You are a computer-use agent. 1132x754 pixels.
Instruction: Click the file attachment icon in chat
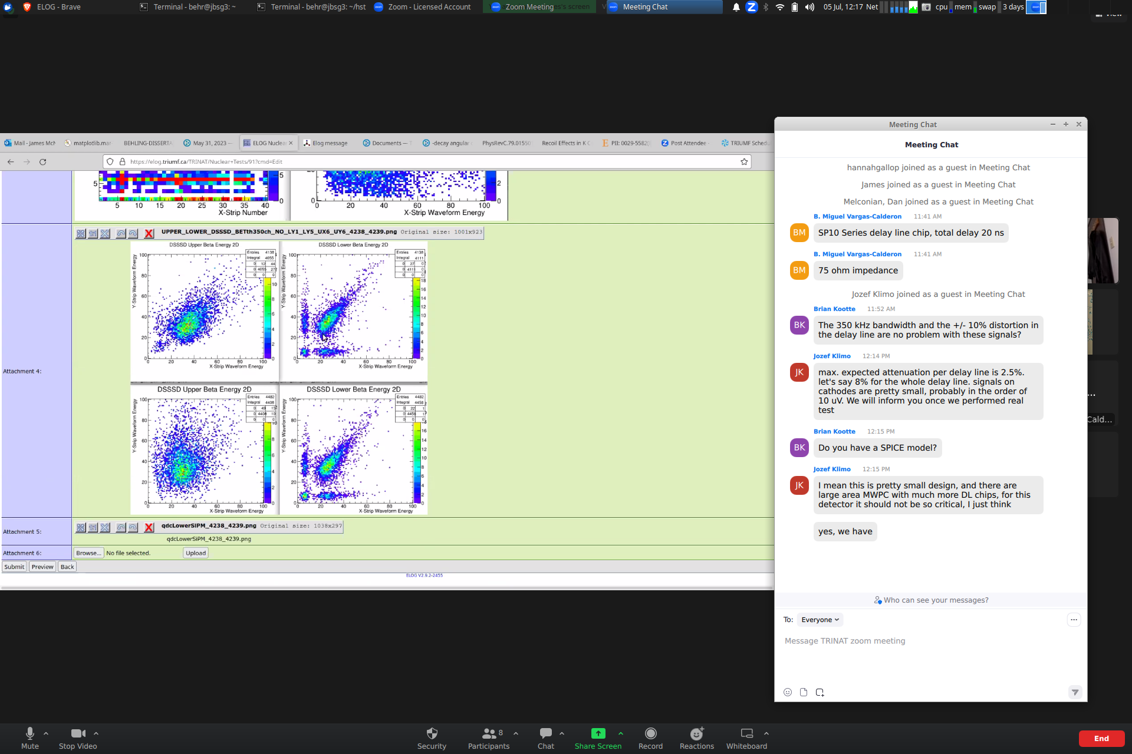tap(803, 692)
